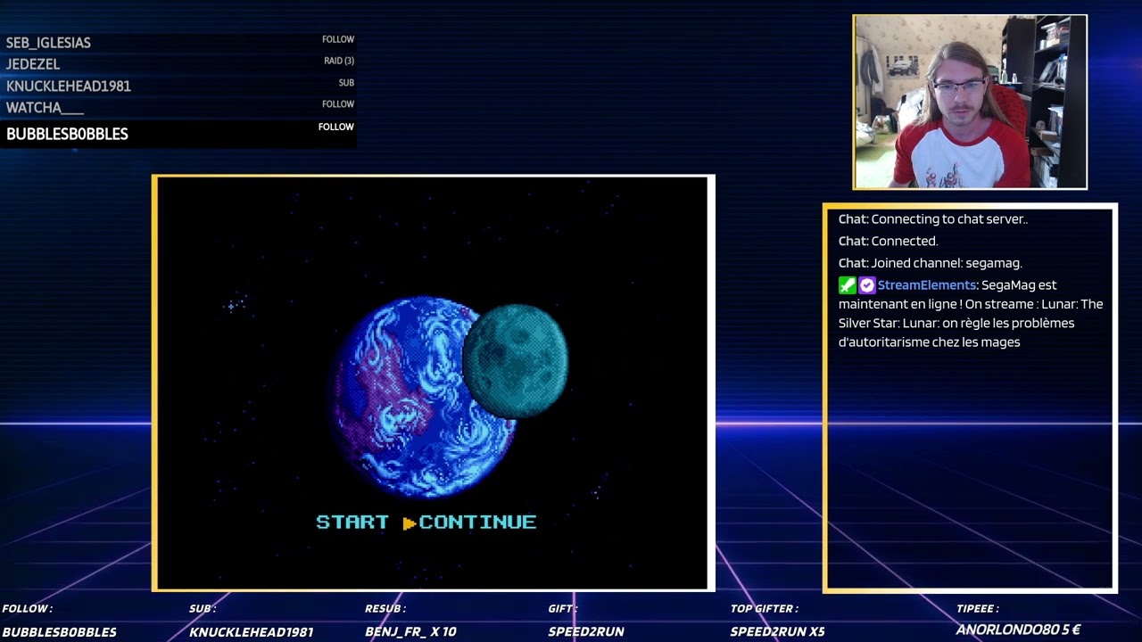The image size is (1142, 642).
Task: Click the purple verified badge before StreamElements
Action: [x=866, y=285]
